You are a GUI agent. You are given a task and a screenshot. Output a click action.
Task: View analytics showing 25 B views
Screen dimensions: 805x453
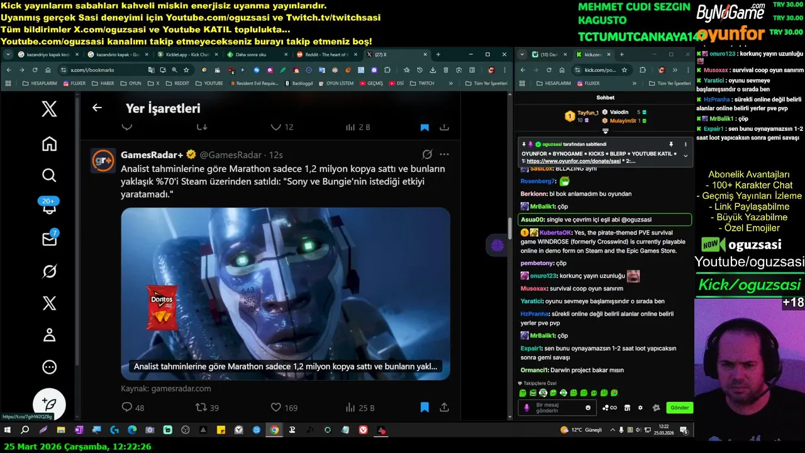click(x=360, y=408)
